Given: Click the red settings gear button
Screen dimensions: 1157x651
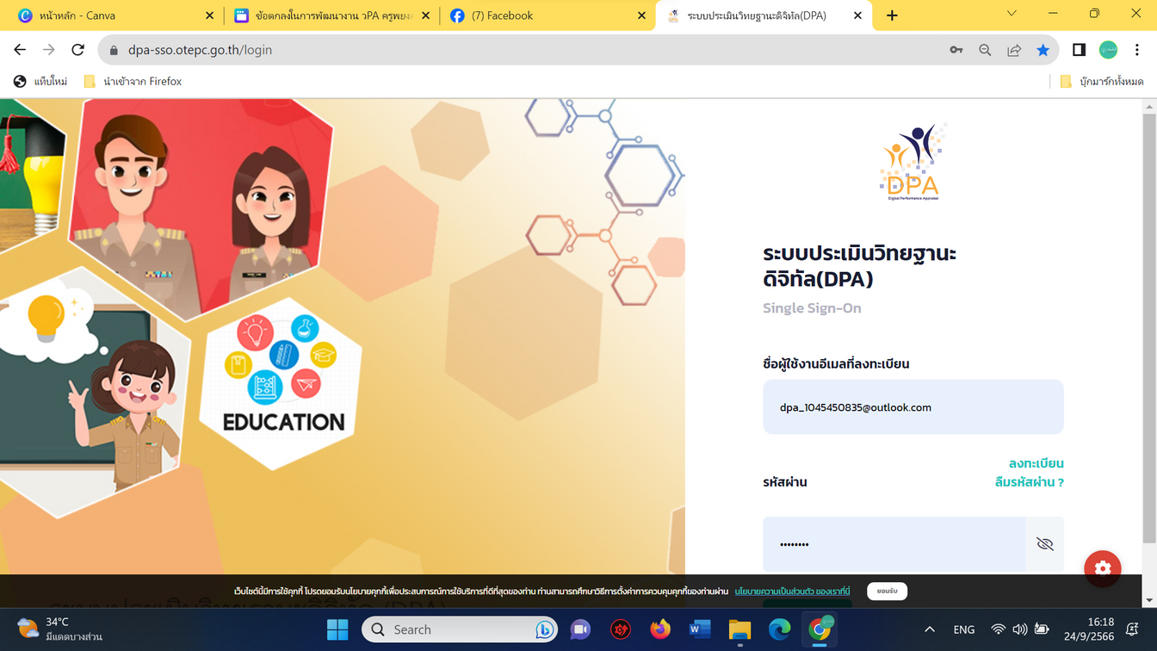Looking at the screenshot, I should click(1102, 568).
